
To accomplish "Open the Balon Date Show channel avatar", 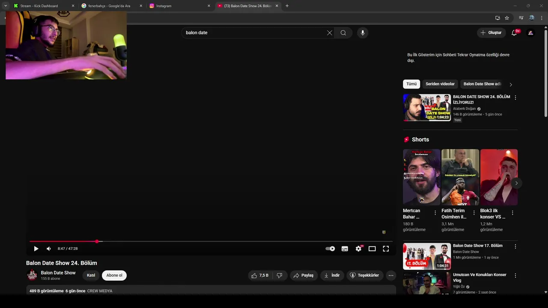I will click(x=32, y=275).
